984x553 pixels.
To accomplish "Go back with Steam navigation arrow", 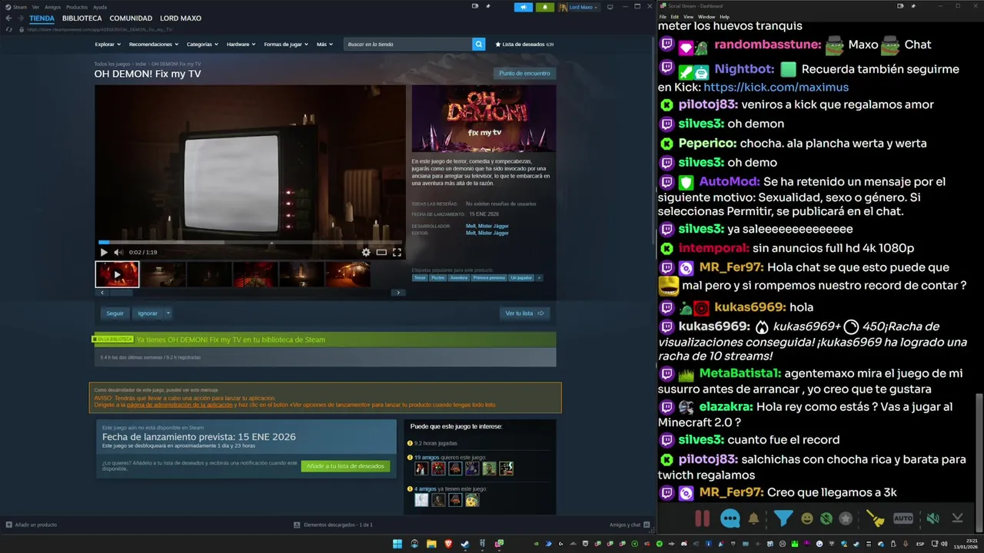I will pos(8,18).
